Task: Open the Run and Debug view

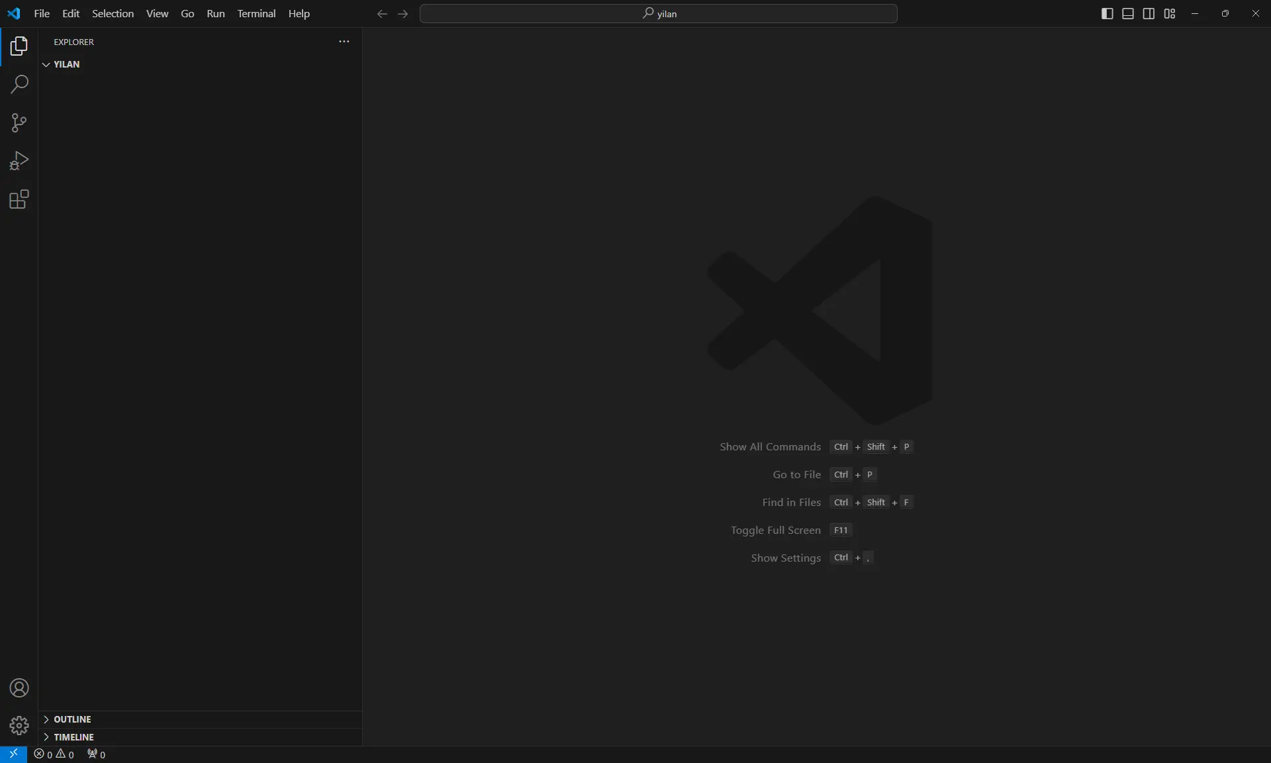Action: coord(19,161)
